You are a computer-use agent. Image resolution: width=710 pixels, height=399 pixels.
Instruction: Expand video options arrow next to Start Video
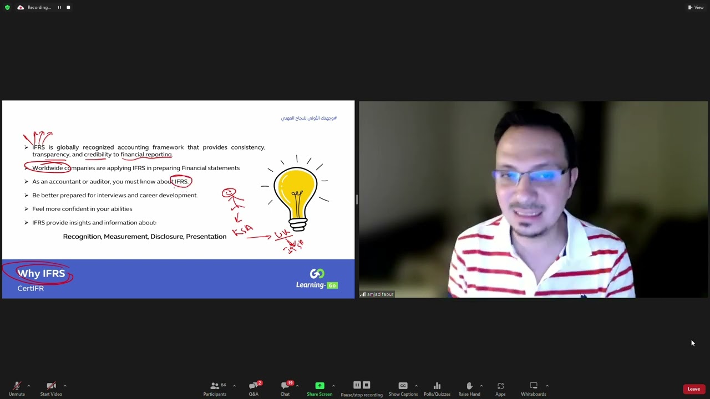click(65, 386)
